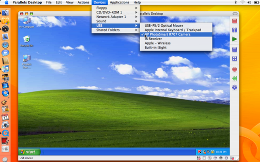Open the View menu

point(70,2)
